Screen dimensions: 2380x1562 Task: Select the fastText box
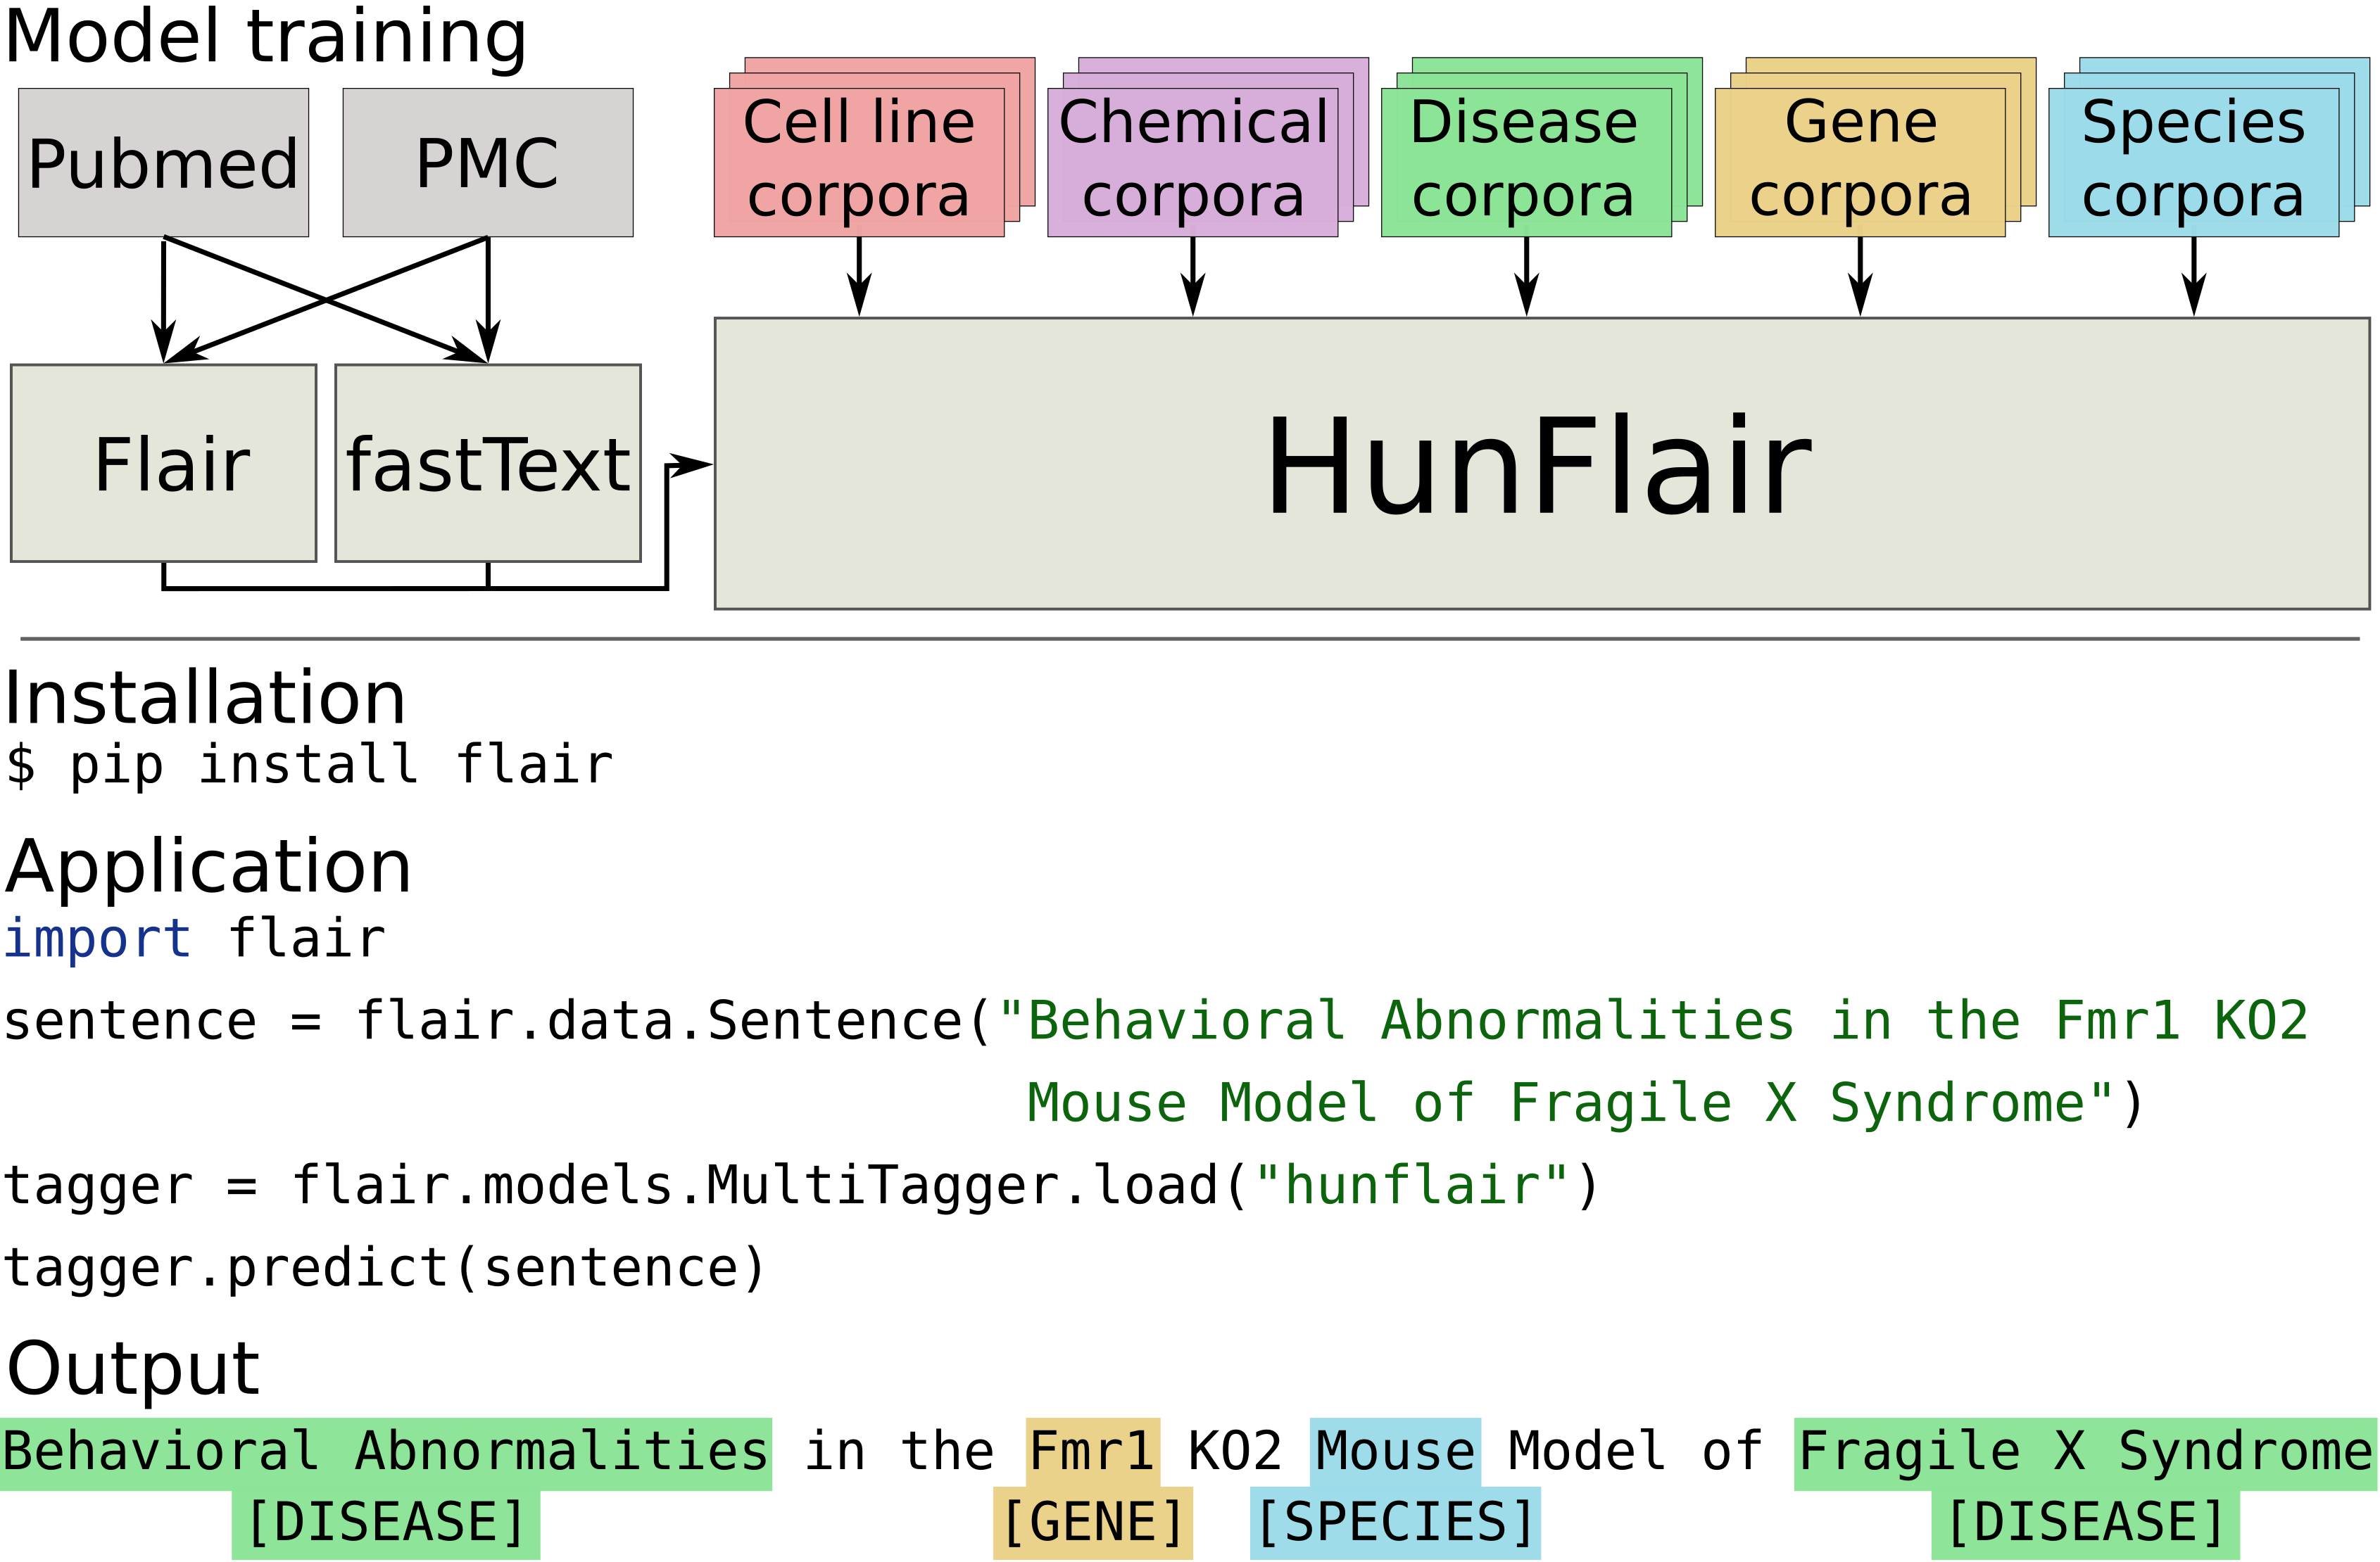[487, 464]
